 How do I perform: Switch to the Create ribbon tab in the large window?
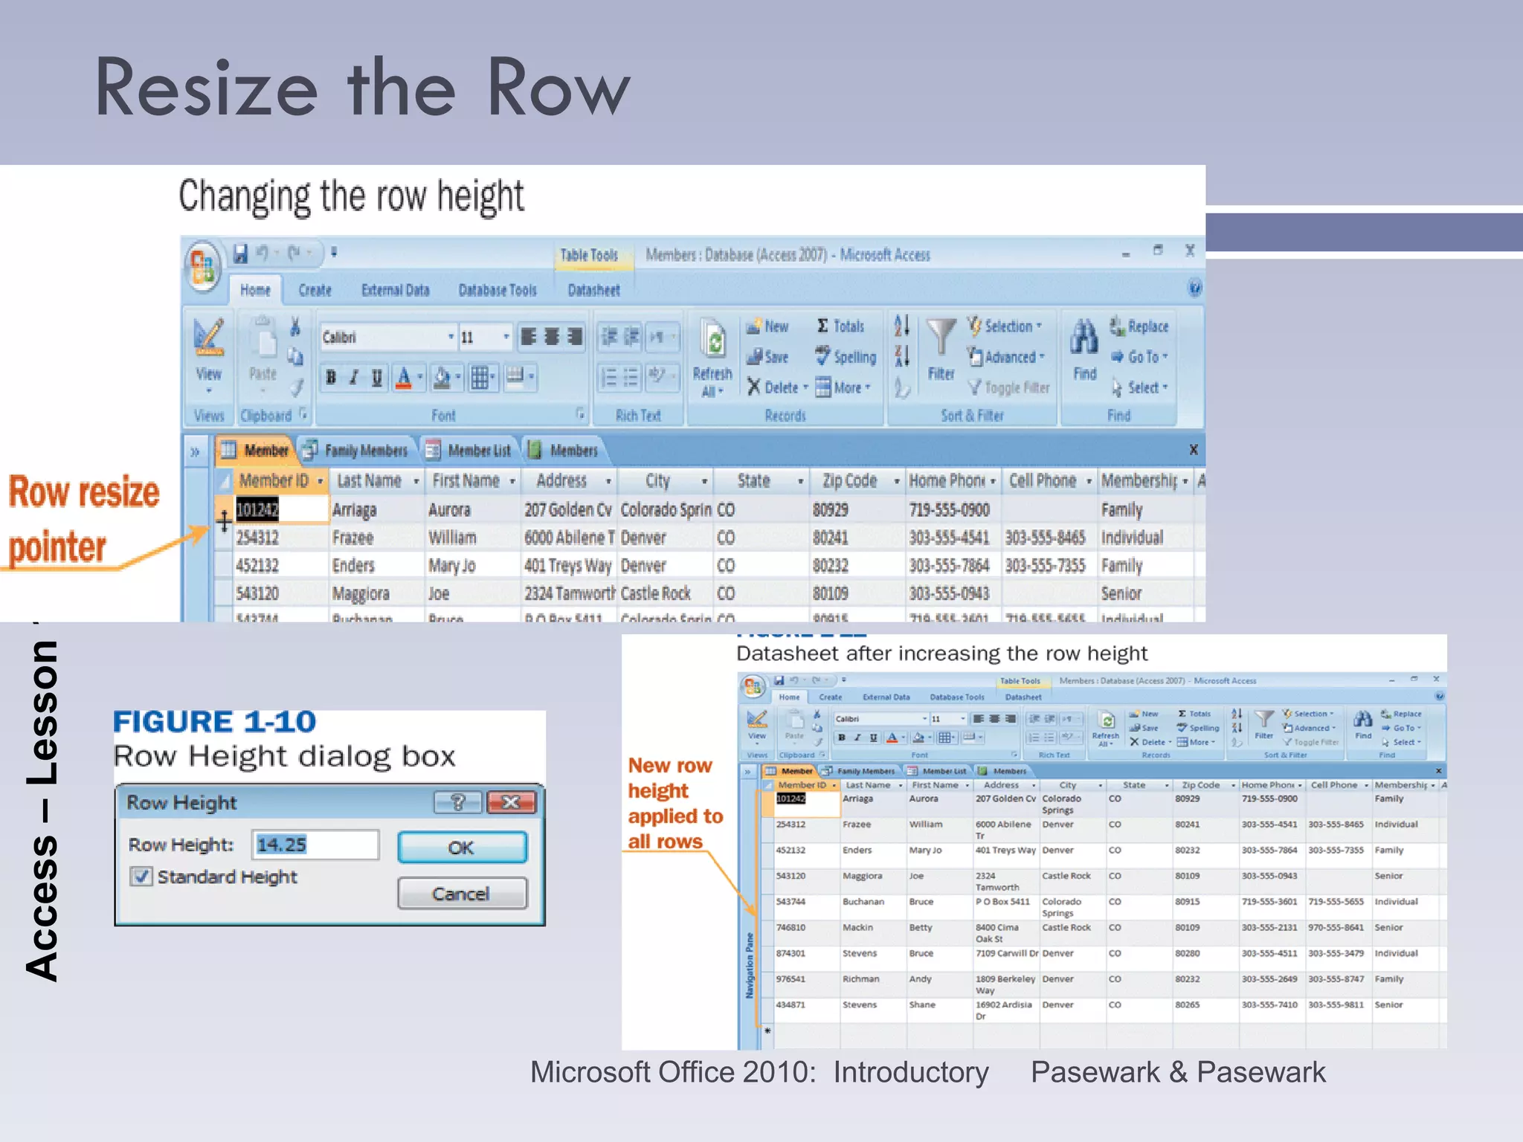pos(315,290)
